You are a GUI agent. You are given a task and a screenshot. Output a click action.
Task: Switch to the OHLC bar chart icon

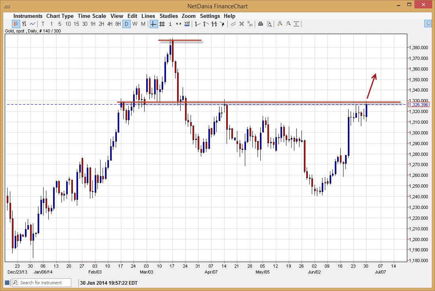click(24, 24)
